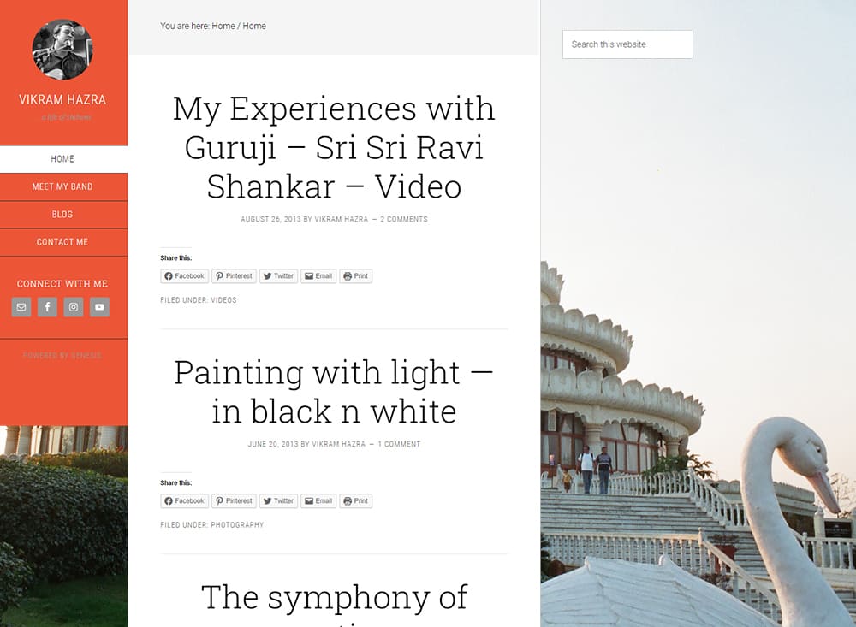View the 2 Comments link on first post
This screenshot has height=627, width=856.
(404, 219)
